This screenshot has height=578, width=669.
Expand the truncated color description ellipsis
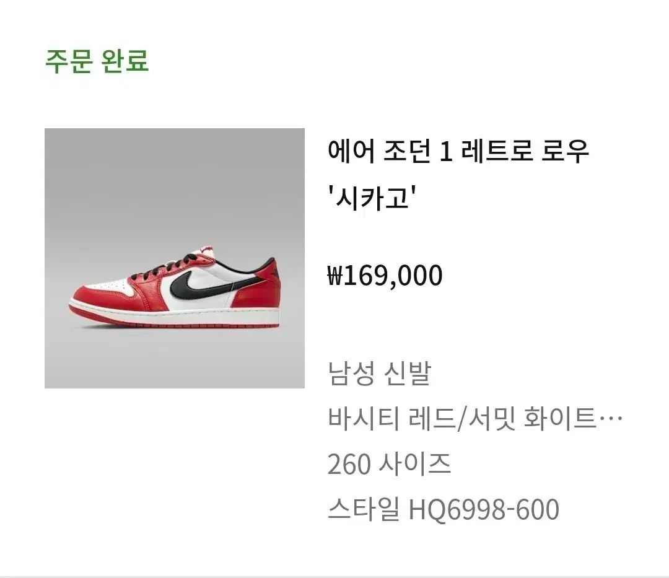click(x=612, y=419)
